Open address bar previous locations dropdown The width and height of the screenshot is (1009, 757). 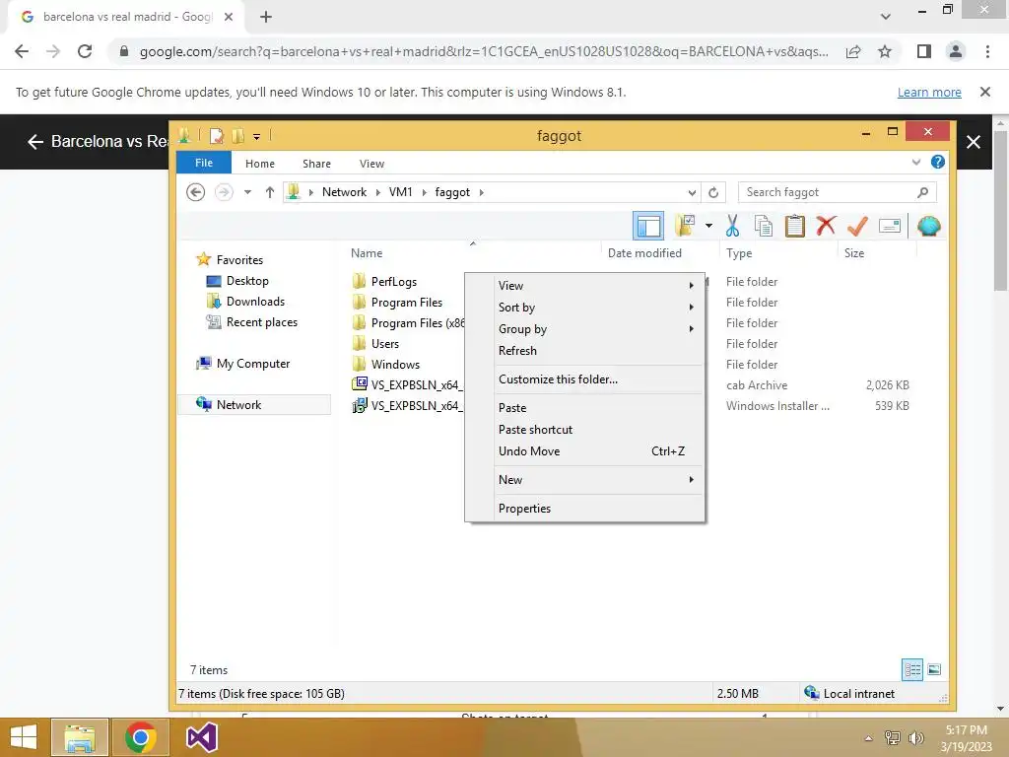tap(692, 192)
